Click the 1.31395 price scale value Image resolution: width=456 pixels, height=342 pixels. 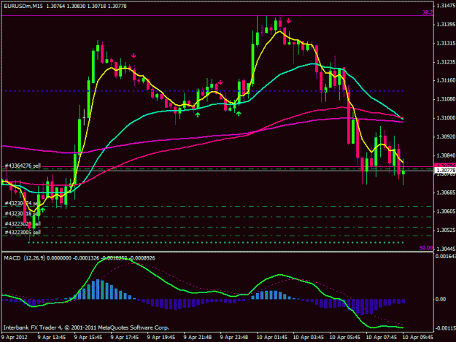pos(446,24)
